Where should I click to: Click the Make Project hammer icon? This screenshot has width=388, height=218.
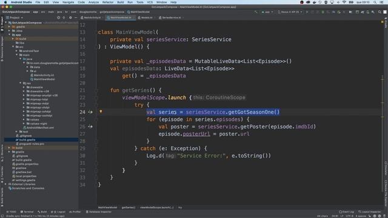coord(256,12)
